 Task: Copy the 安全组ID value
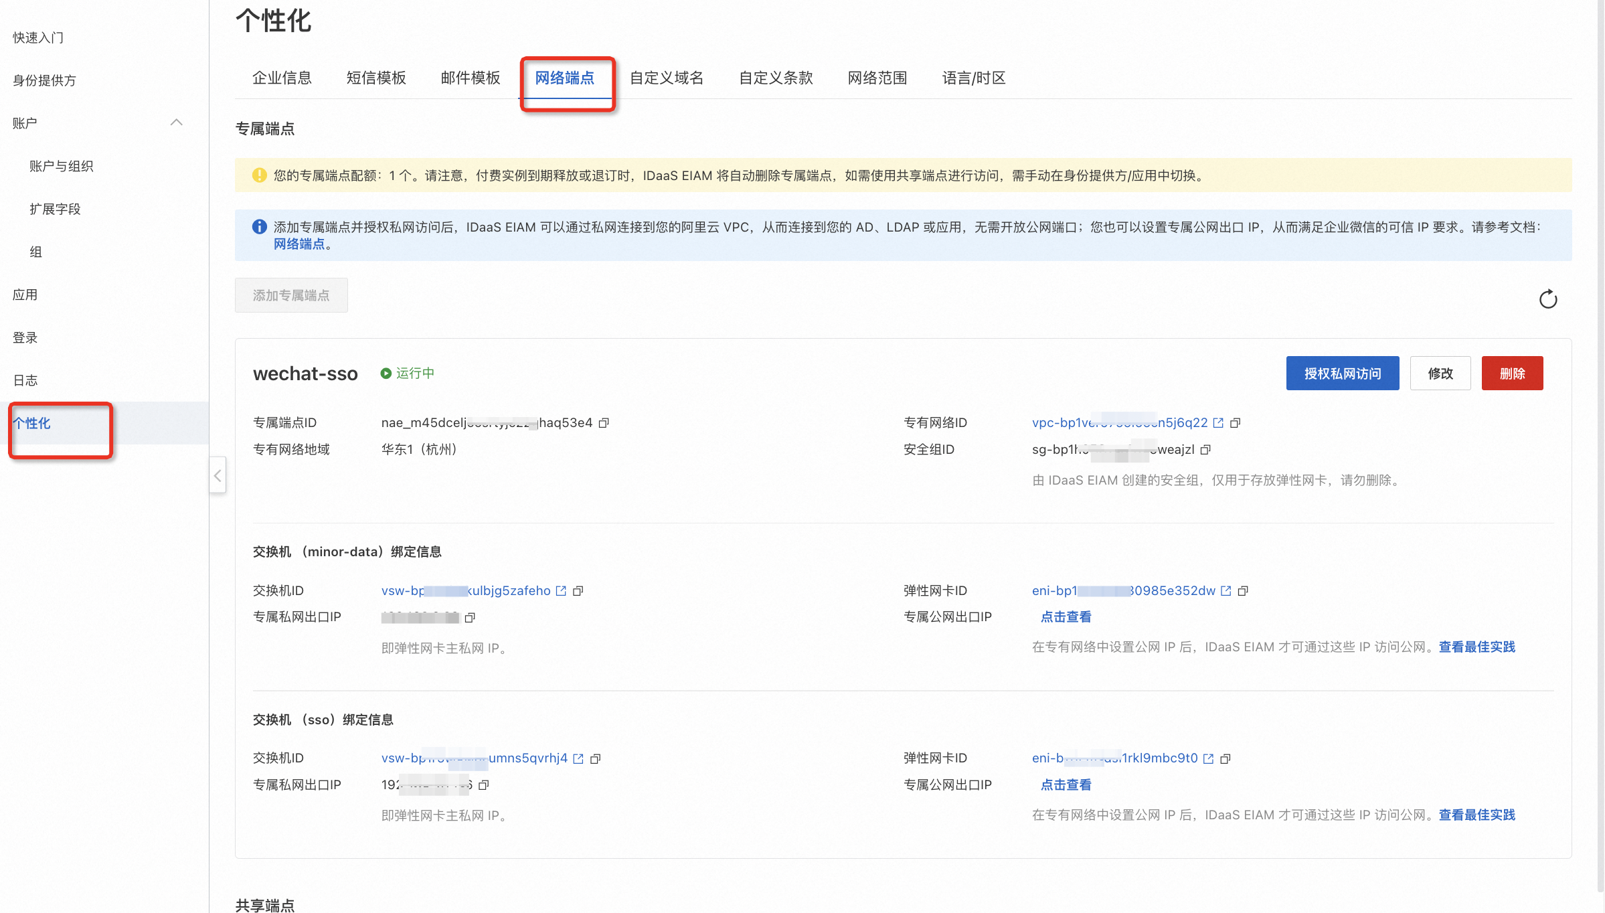point(1205,450)
